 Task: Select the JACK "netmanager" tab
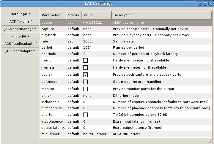pos(21,29)
